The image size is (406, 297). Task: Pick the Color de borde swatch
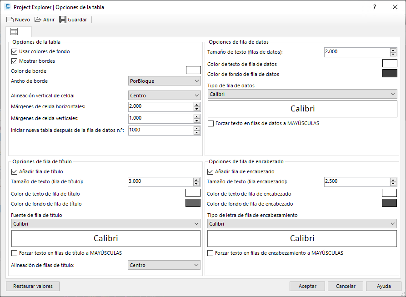[193, 70]
